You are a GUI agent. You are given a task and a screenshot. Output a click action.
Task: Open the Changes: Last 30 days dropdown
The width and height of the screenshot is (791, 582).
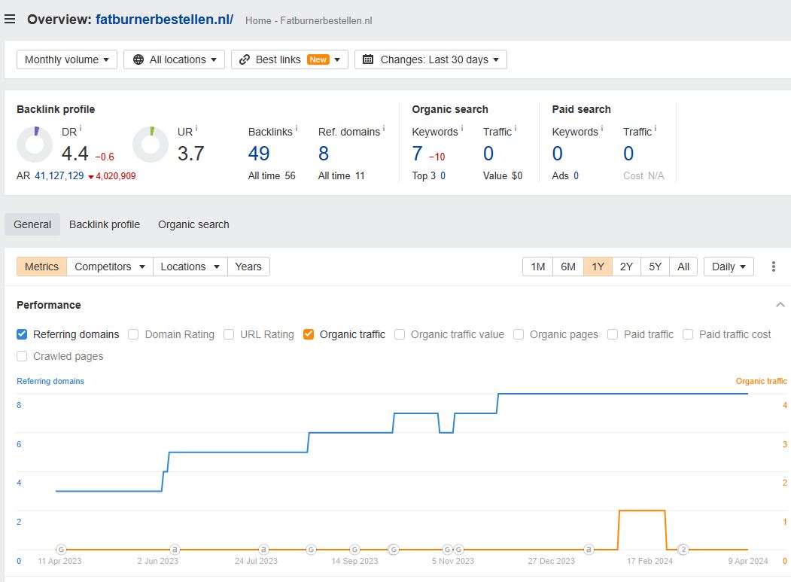(x=430, y=59)
